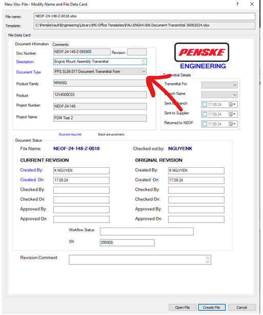Click the original revision Checked By field
The image size is (263, 315).
(196, 190)
